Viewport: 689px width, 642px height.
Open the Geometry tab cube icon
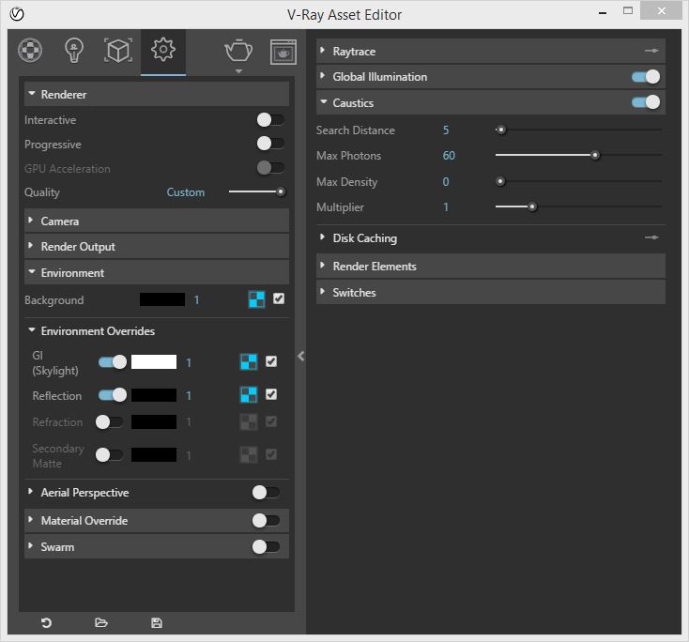coord(117,51)
